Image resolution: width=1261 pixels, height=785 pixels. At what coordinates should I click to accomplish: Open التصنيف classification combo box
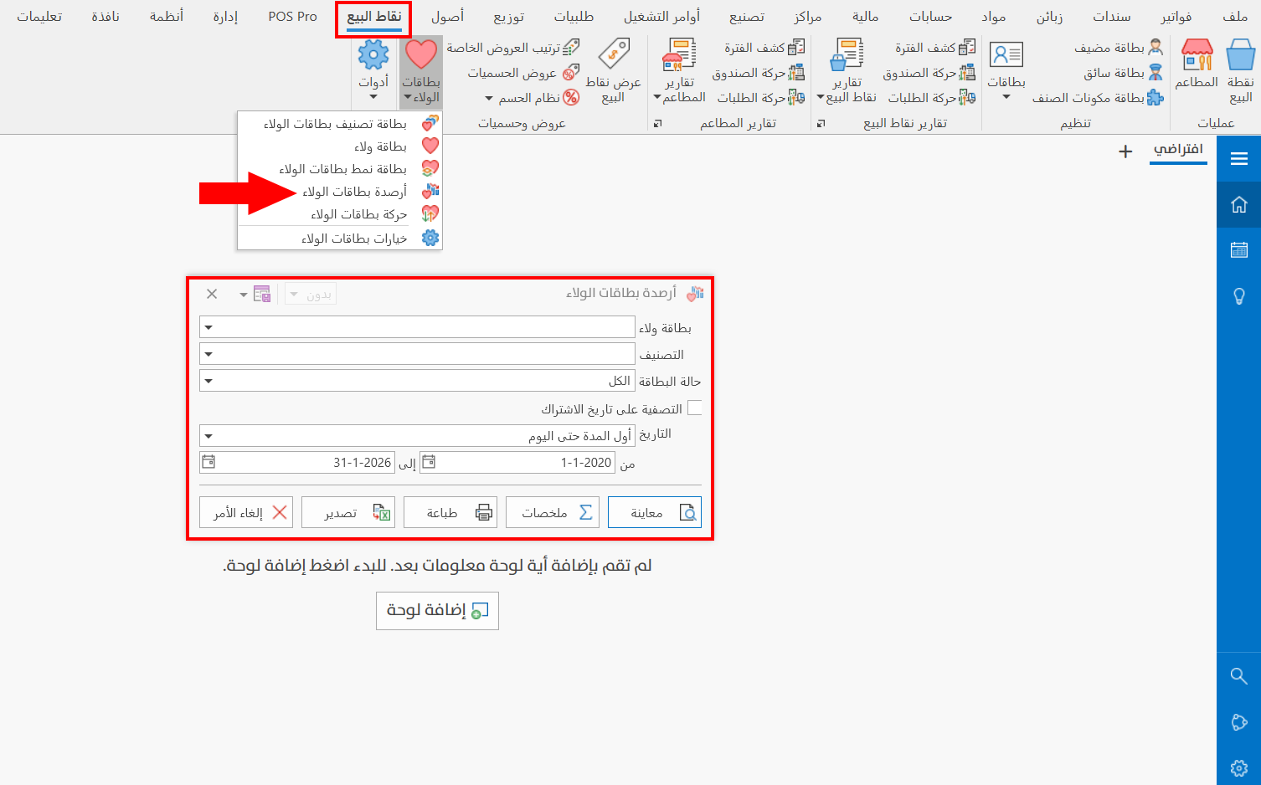pos(417,354)
